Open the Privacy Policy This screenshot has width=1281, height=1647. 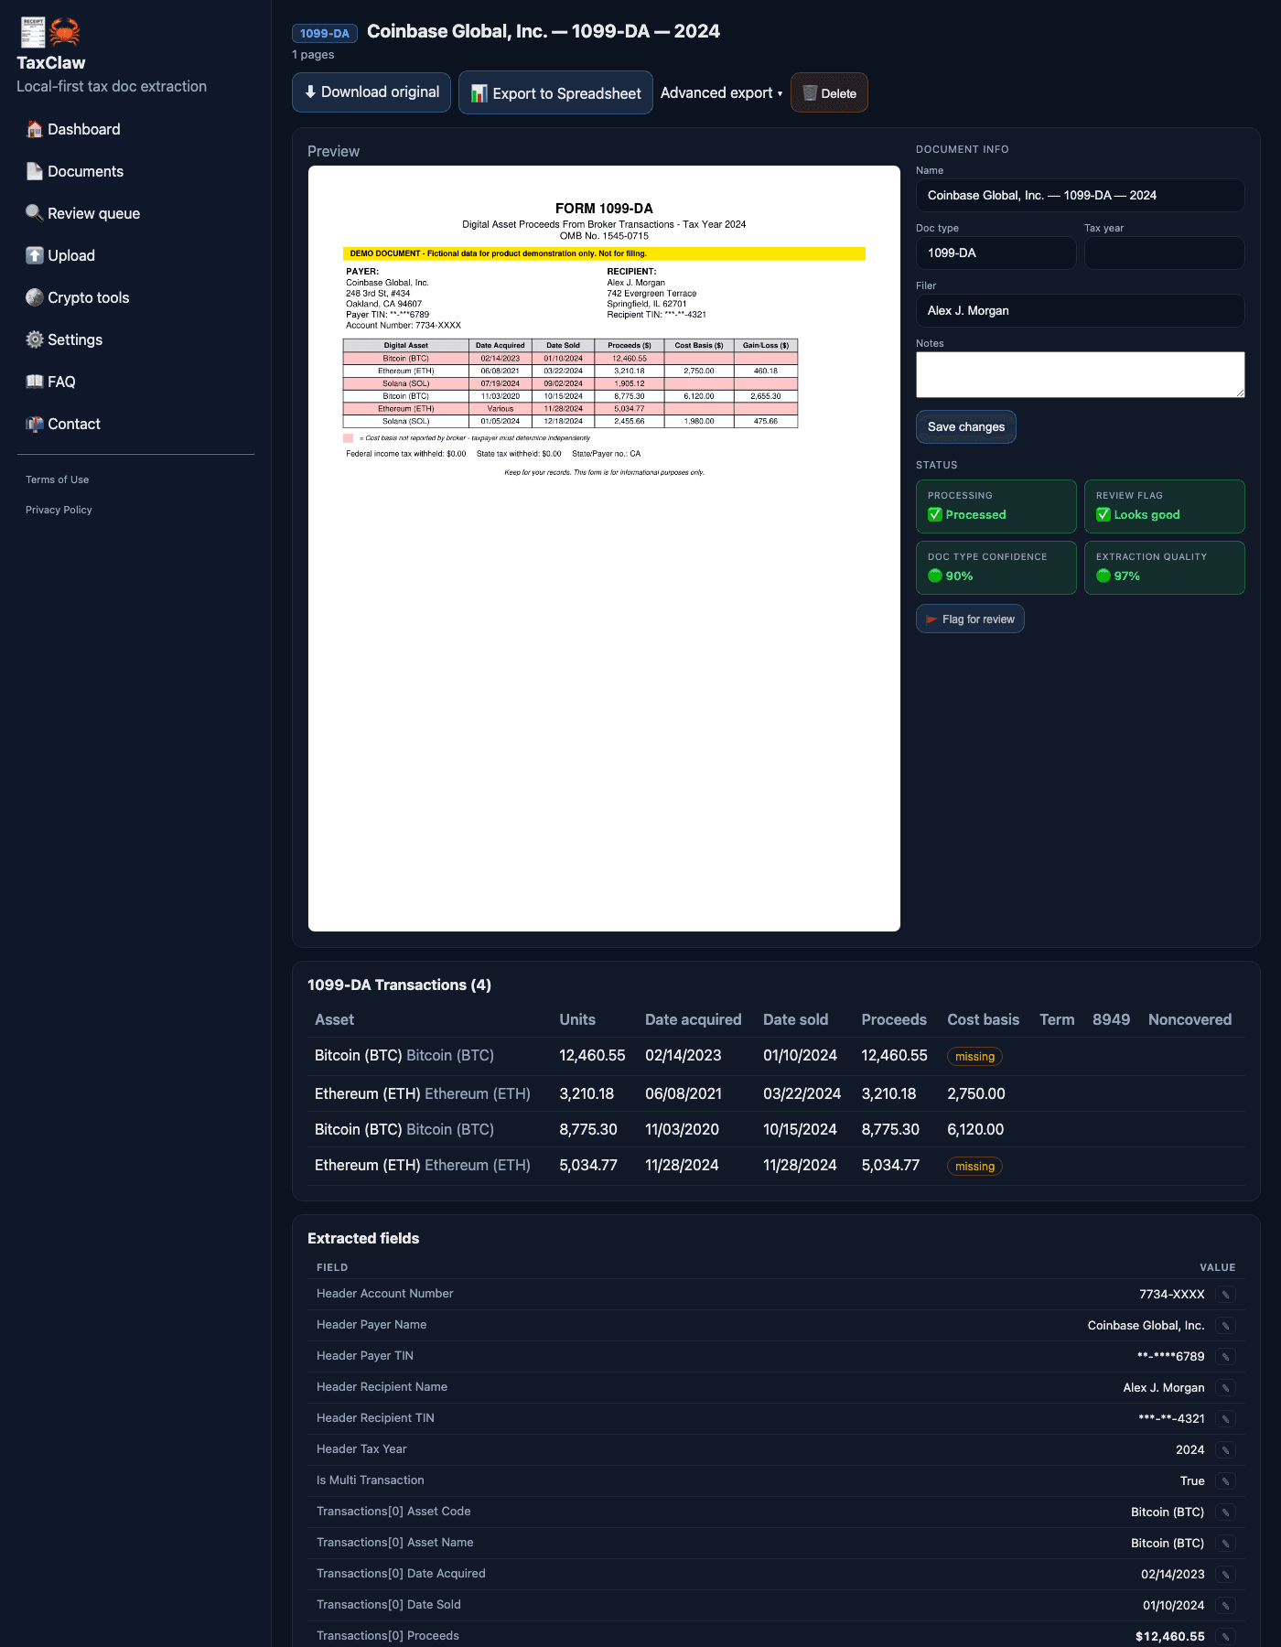[59, 510]
